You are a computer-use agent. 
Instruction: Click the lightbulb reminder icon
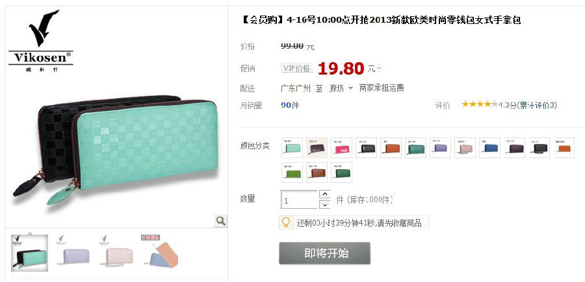tap(286, 223)
